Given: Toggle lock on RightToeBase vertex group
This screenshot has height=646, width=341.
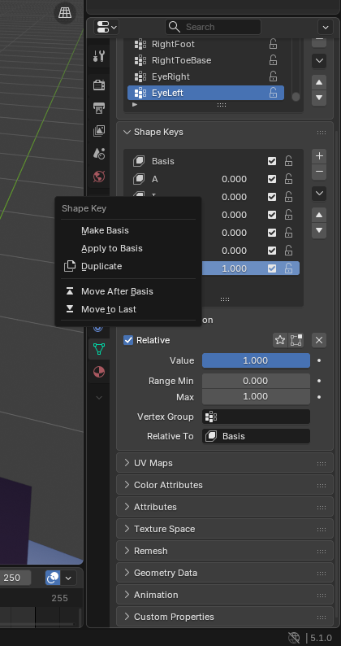Looking at the screenshot, I should click(273, 60).
